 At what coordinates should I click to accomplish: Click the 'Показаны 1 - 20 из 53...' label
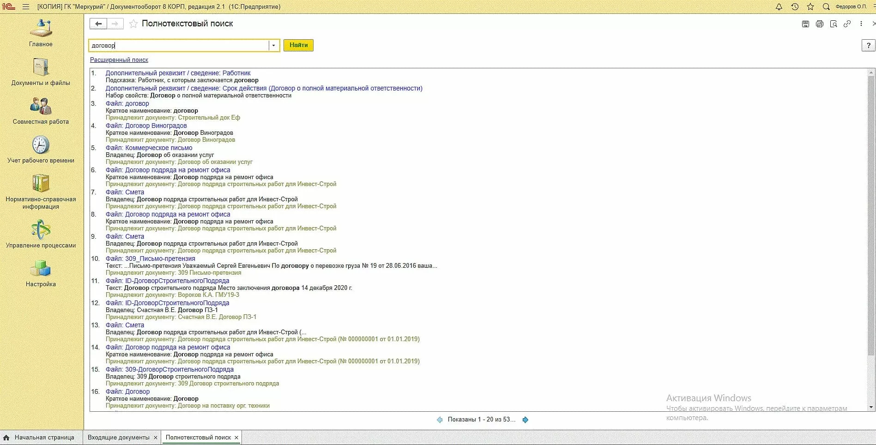482,420
